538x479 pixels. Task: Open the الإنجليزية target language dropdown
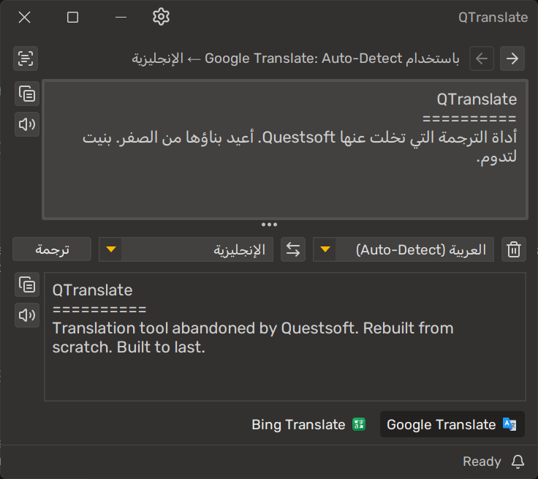(x=186, y=249)
